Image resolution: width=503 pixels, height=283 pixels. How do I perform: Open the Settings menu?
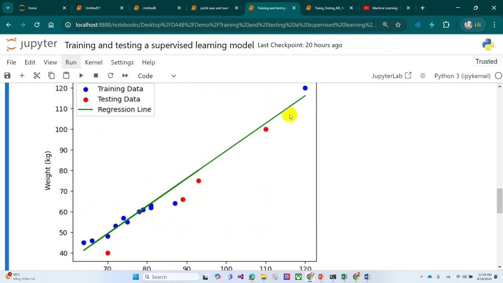(x=122, y=62)
